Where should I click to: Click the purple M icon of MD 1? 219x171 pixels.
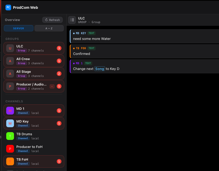pyautogui.click(x=10, y=111)
